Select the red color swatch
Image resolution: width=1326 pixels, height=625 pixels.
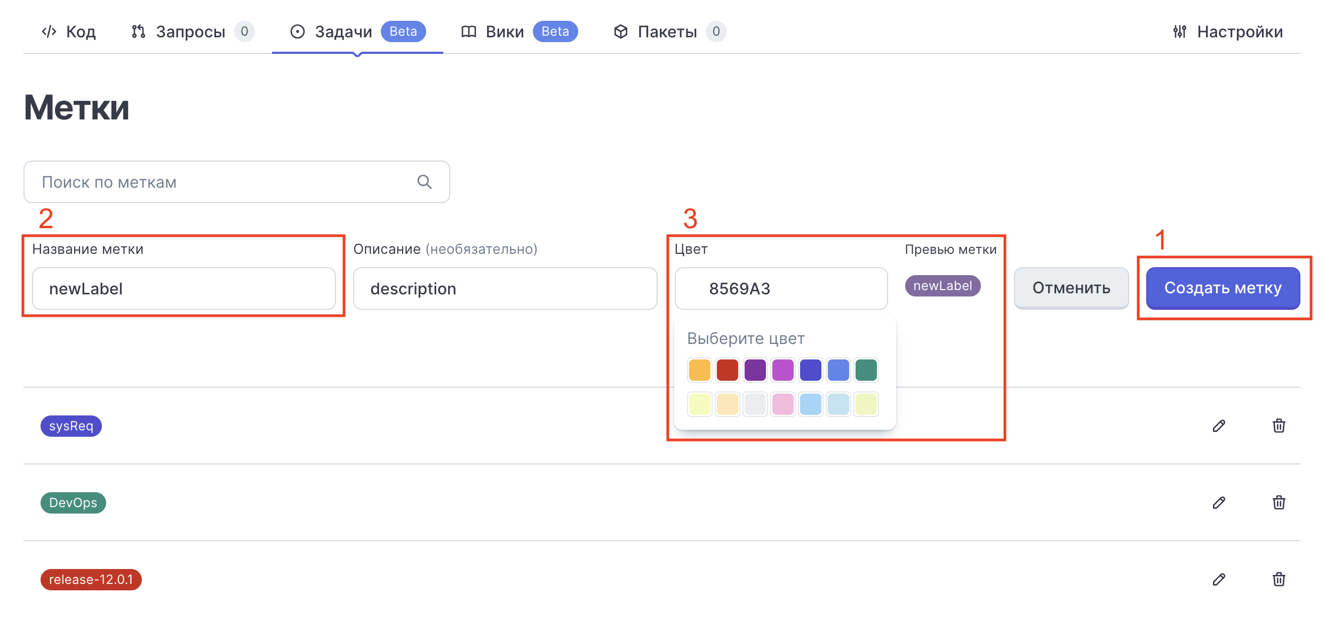pyautogui.click(x=728, y=370)
